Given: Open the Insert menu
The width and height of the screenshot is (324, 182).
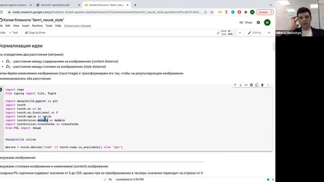Looking at the screenshot, I should (26, 26).
